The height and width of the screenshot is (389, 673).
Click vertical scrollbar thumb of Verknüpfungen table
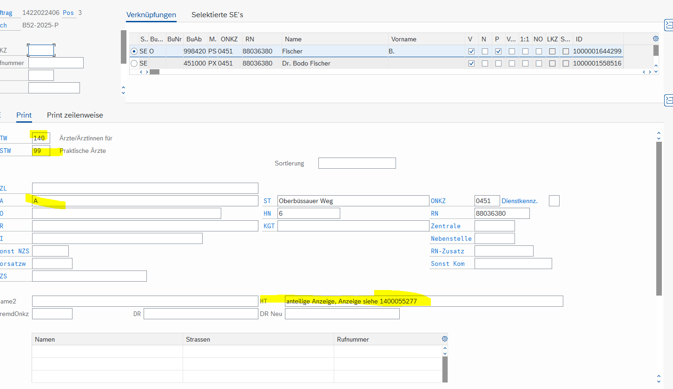pos(656,50)
